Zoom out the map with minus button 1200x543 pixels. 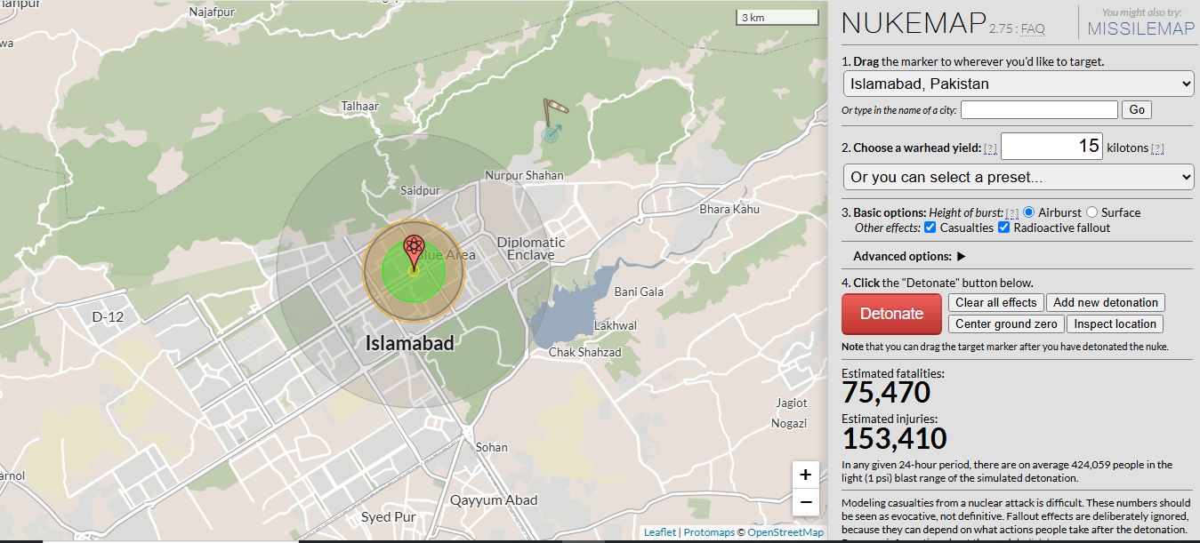click(805, 502)
